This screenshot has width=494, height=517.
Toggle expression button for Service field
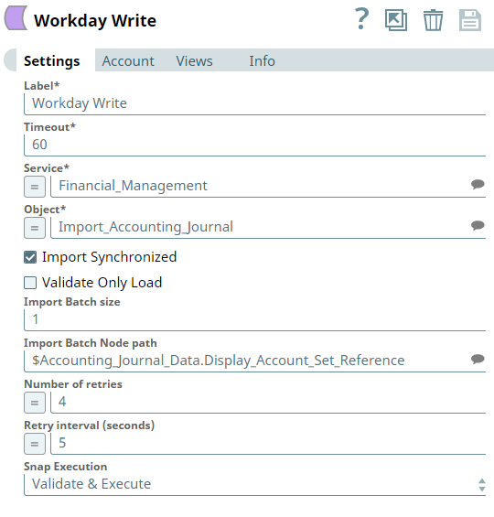tap(35, 187)
